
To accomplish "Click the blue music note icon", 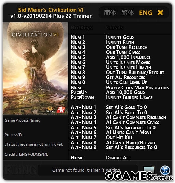I will coord(165,170).
